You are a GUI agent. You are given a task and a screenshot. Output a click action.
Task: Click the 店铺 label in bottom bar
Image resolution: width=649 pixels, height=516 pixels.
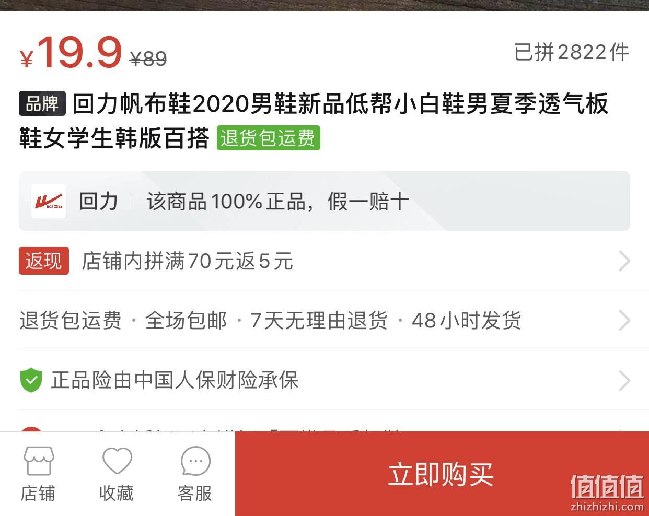click(38, 493)
